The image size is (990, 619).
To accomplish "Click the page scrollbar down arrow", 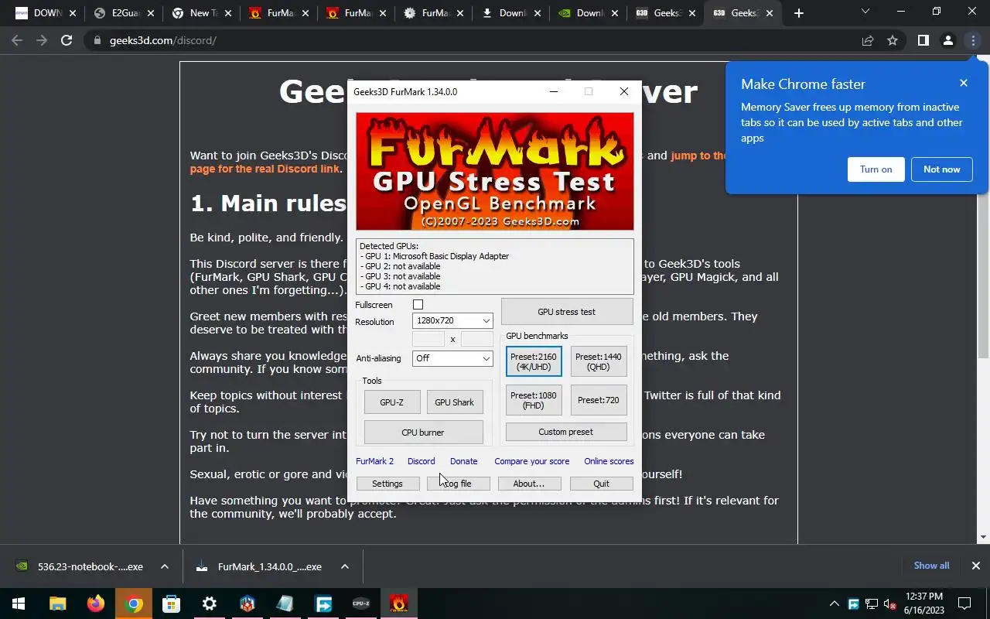I will click(x=984, y=537).
